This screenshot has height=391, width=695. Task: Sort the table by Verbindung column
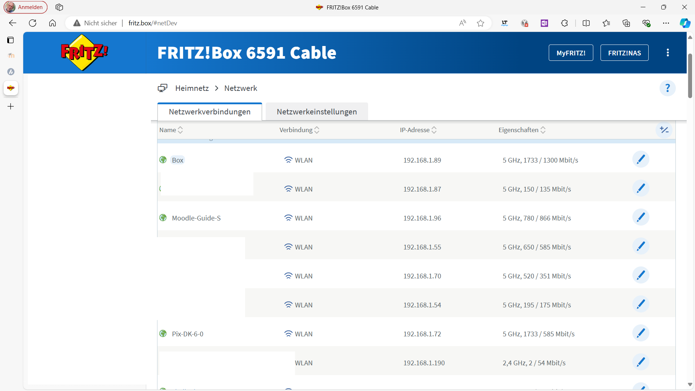coord(299,130)
